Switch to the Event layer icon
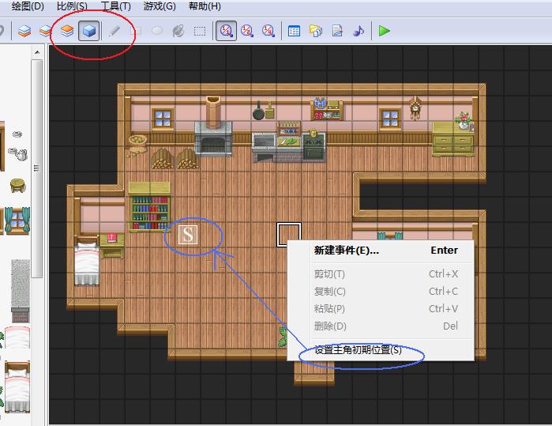Screen dimensions: 552x426 88,31
